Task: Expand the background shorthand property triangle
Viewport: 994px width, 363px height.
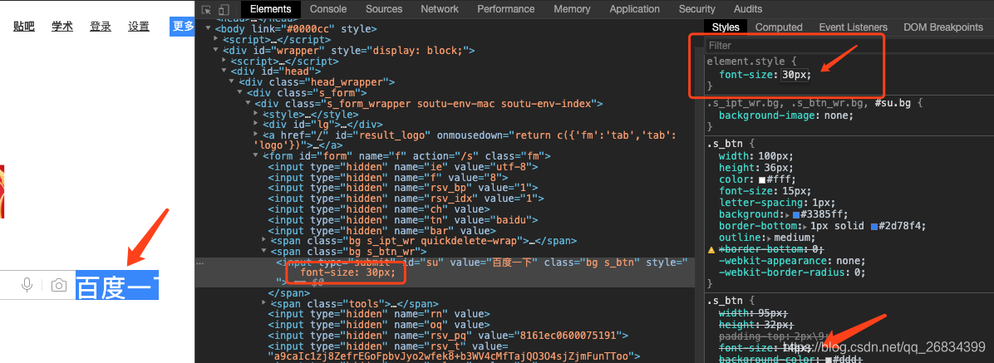Action: 788,215
